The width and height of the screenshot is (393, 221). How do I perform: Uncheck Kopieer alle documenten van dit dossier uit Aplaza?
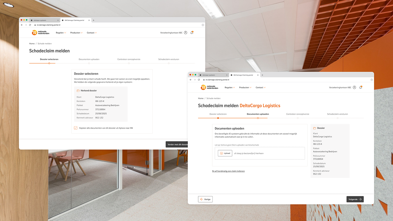(x=75, y=127)
